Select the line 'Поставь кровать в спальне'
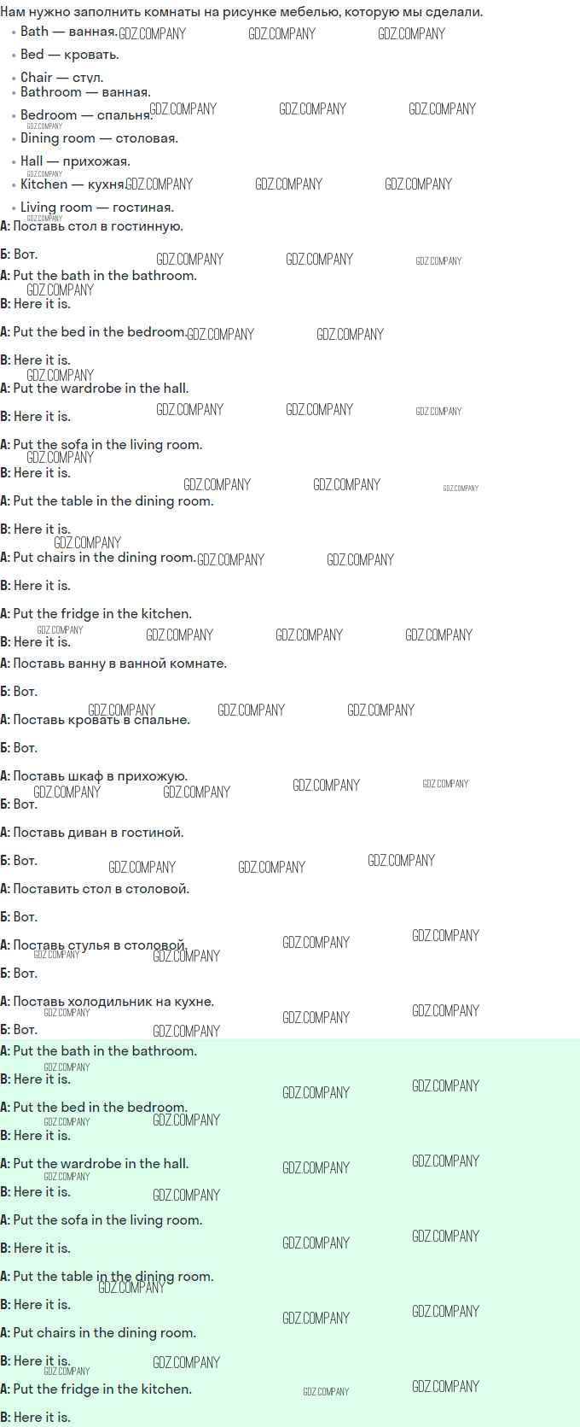 (x=96, y=720)
